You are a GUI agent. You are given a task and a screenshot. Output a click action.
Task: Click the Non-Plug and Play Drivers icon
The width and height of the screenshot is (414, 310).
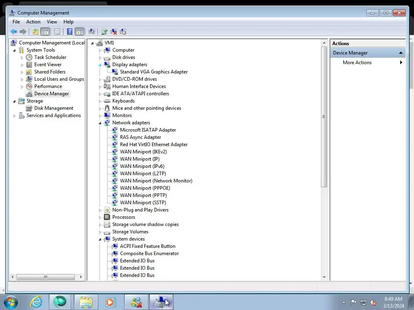tap(107, 210)
